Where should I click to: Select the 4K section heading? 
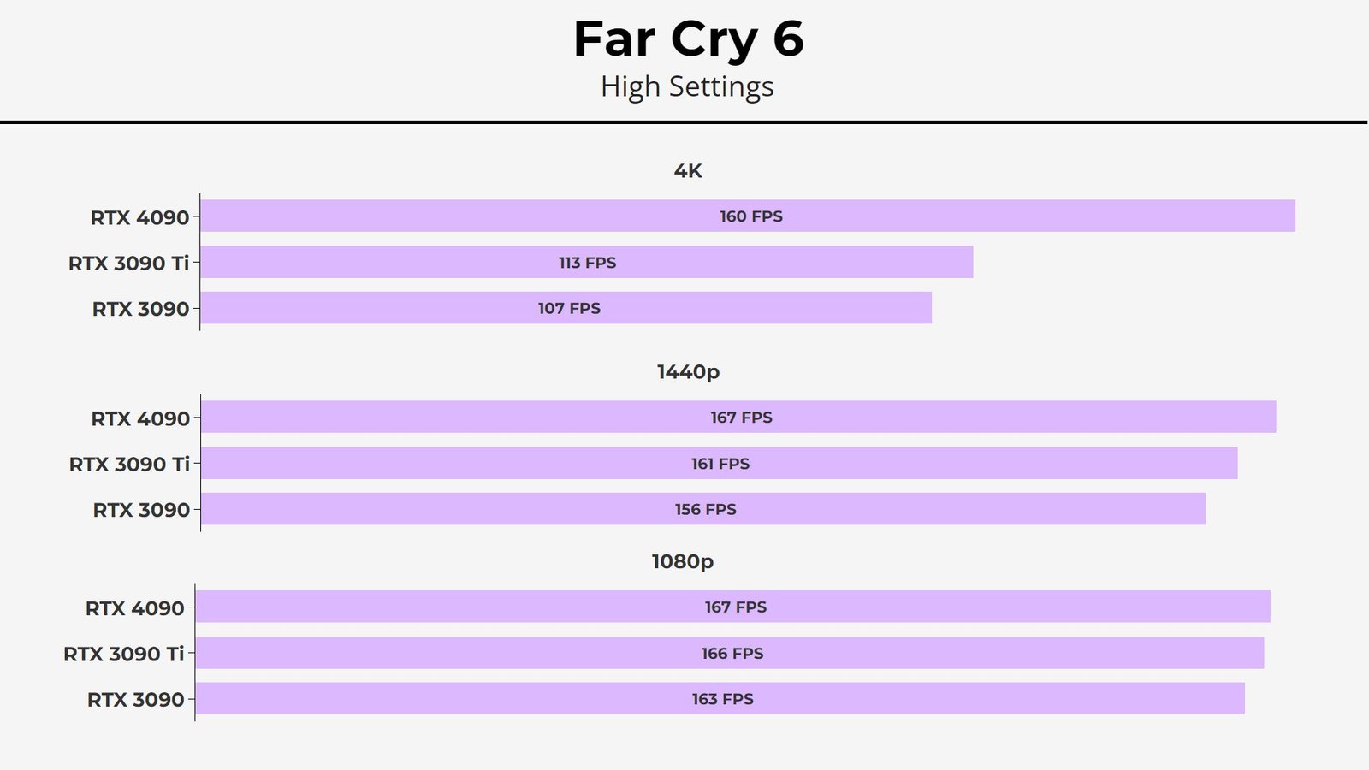(688, 170)
